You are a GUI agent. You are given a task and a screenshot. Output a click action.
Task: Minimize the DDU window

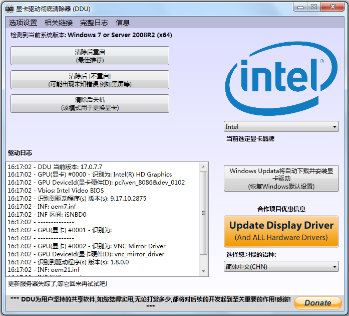(300, 7)
